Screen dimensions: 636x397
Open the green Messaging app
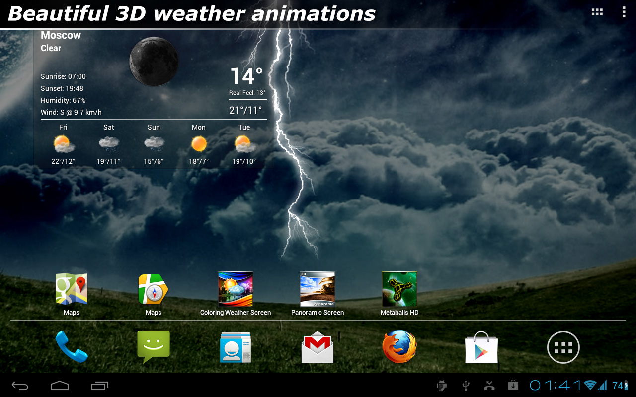click(x=154, y=346)
